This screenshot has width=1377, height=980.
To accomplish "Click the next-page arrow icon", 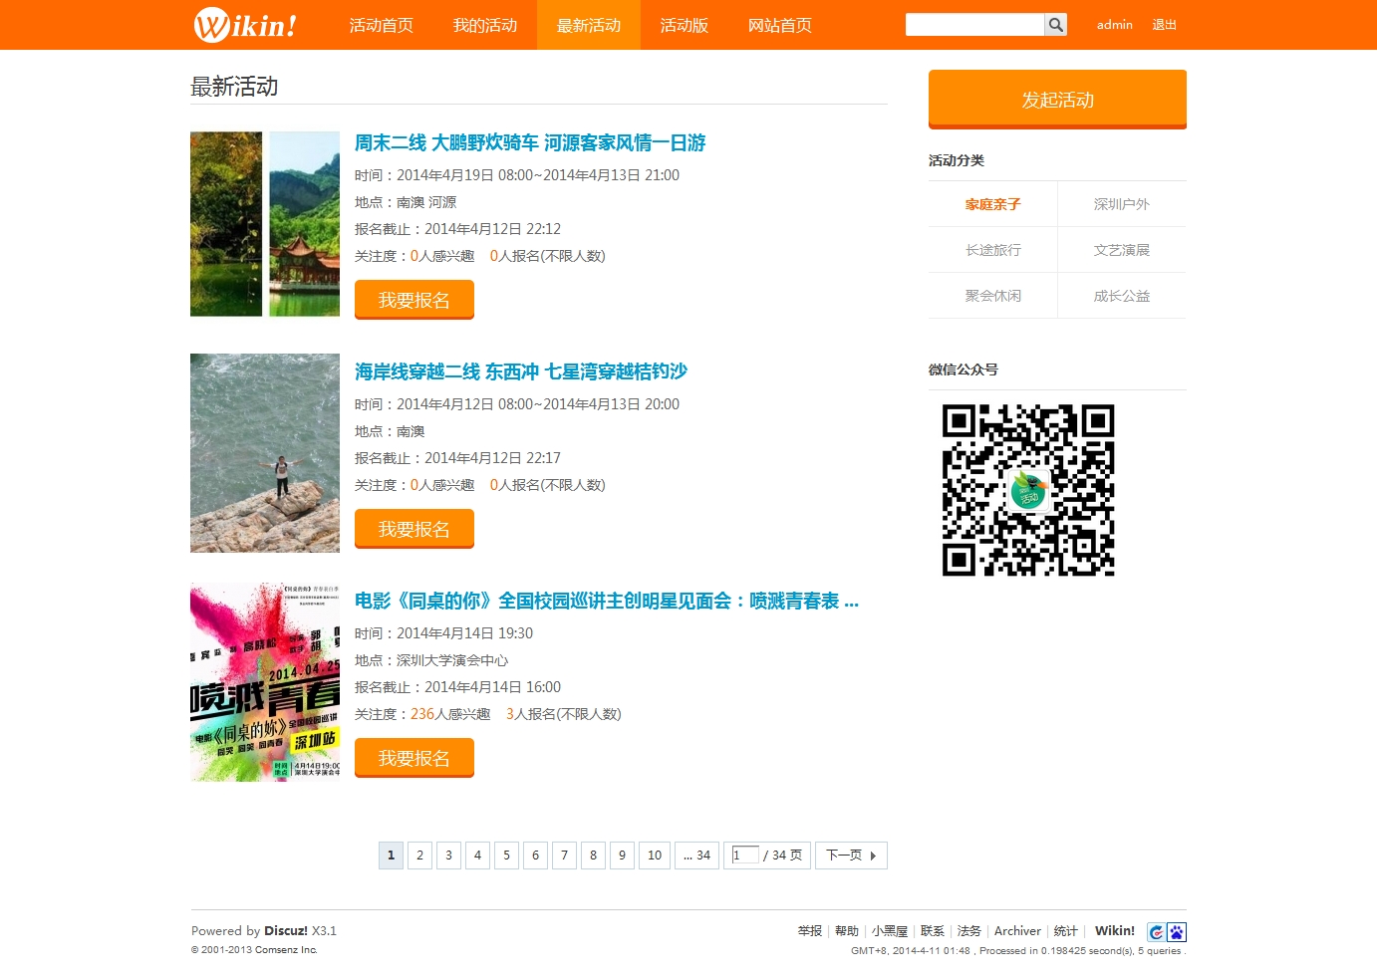I will [871, 855].
